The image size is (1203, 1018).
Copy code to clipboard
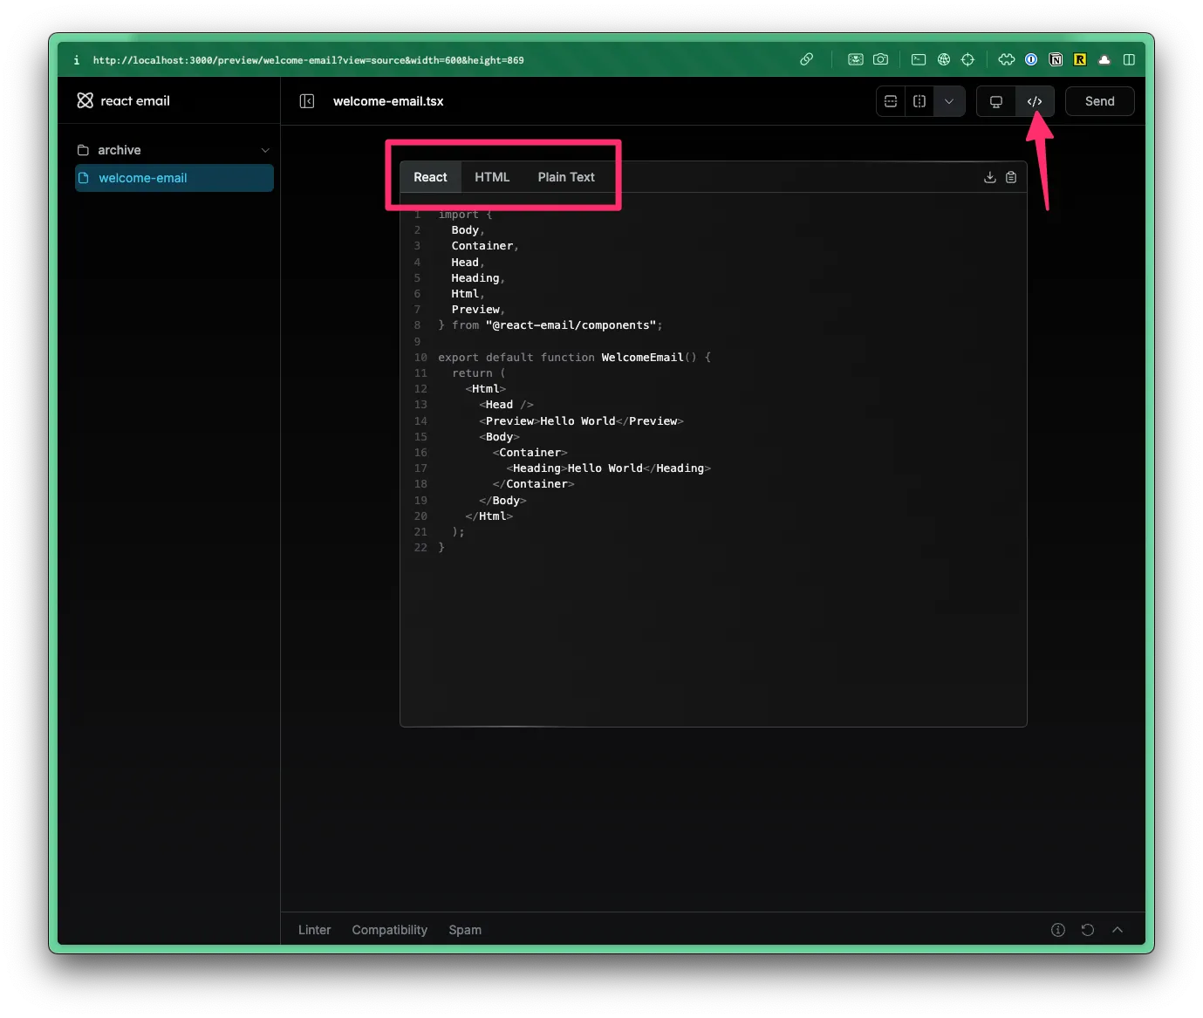(1011, 177)
